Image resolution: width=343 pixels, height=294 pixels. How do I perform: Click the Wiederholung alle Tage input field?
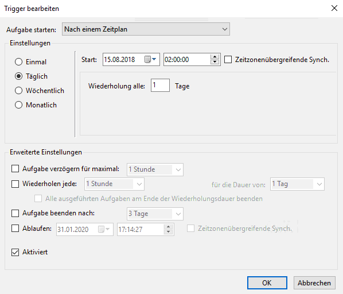tap(160, 85)
